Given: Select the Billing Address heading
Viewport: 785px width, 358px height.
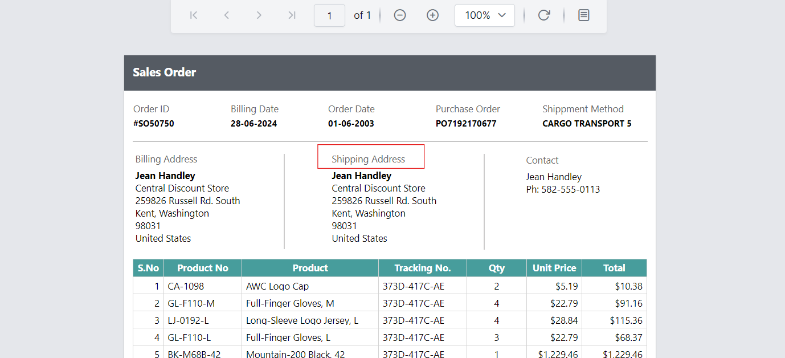Looking at the screenshot, I should pyautogui.click(x=166, y=158).
